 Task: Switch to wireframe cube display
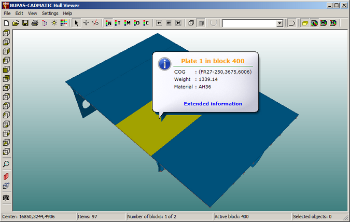tap(191, 23)
